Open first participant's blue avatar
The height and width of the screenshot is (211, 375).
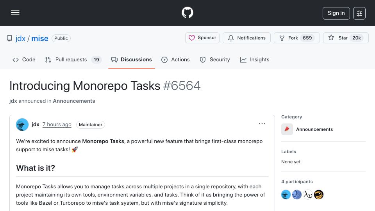point(286,195)
